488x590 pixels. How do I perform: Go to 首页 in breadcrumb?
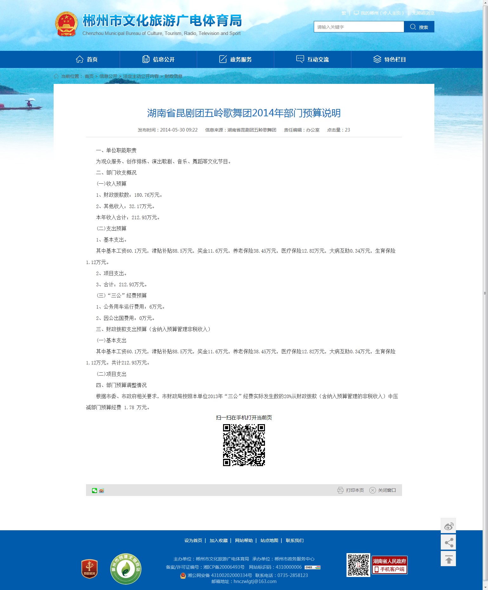pos(89,76)
